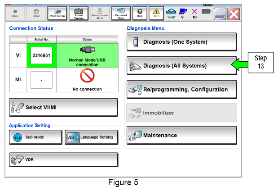Open the Screen Capture tool

tap(79, 14)
